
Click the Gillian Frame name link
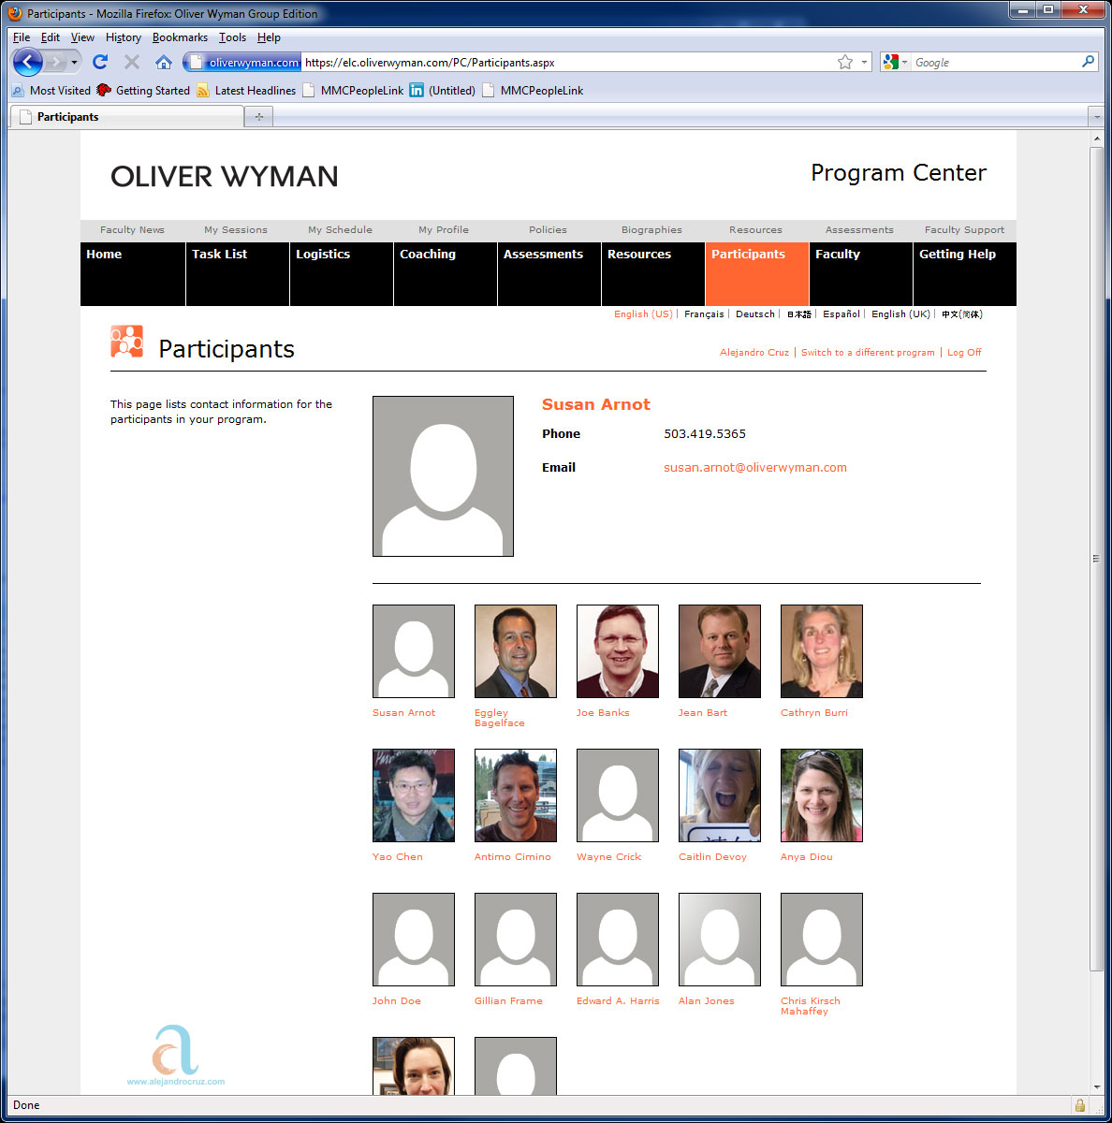(508, 1001)
